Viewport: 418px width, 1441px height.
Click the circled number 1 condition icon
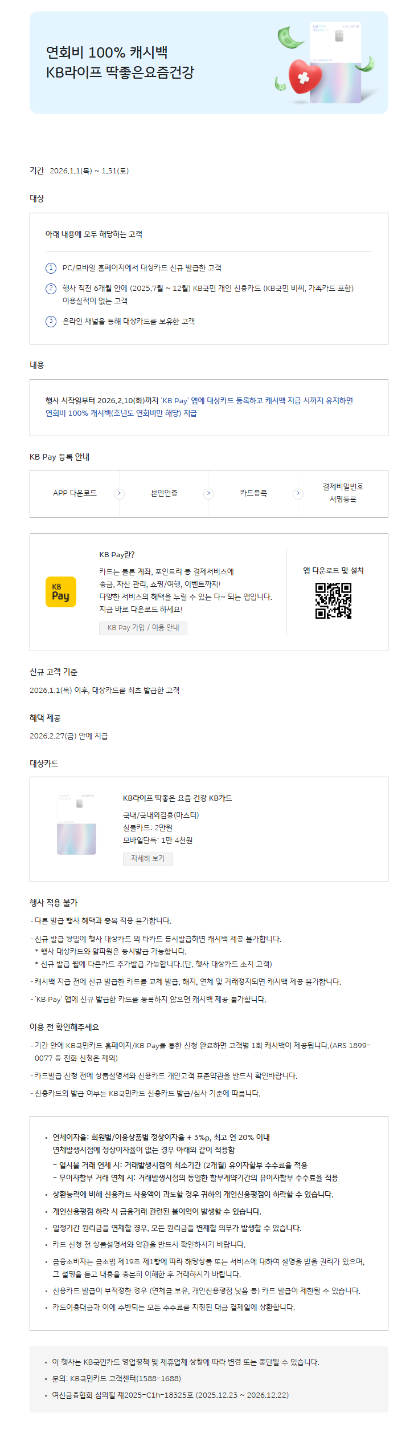point(51,268)
